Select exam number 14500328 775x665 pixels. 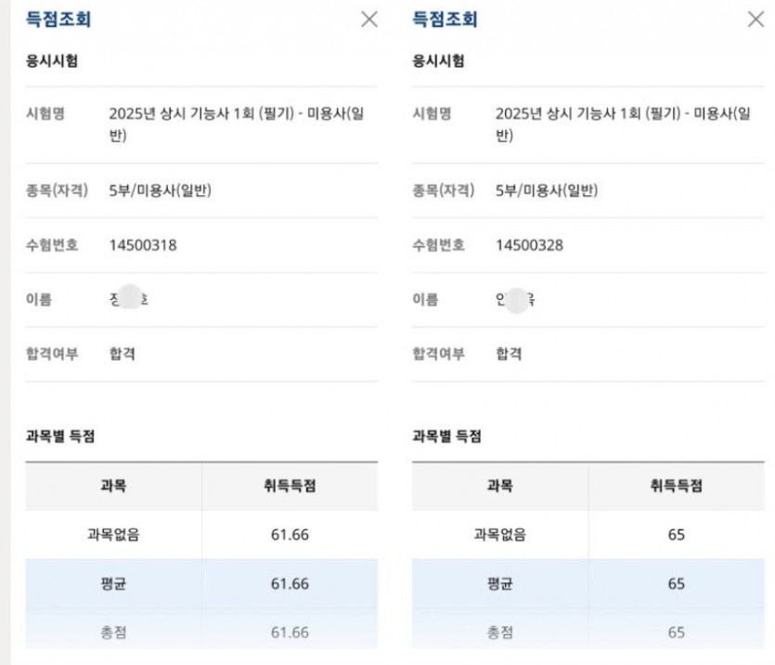[x=529, y=245]
